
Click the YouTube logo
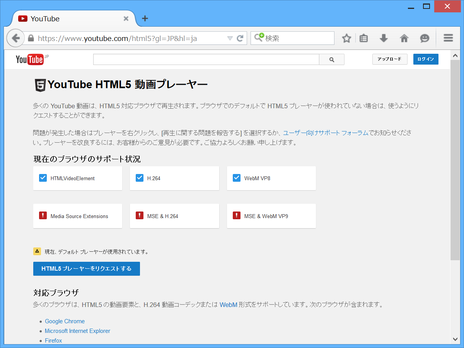[29, 59]
